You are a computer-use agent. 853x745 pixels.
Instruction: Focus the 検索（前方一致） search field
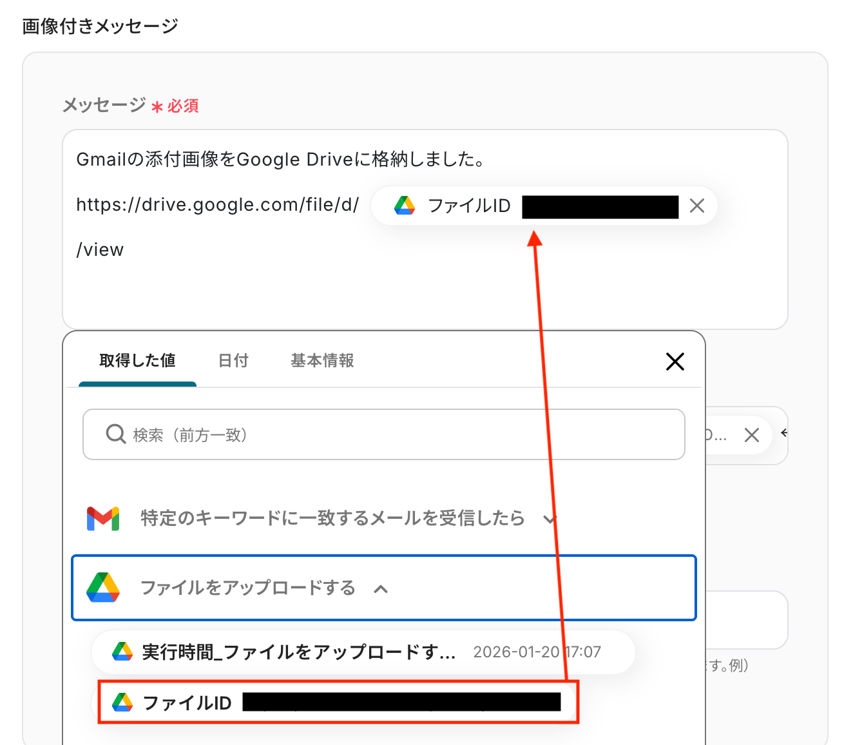point(384,434)
